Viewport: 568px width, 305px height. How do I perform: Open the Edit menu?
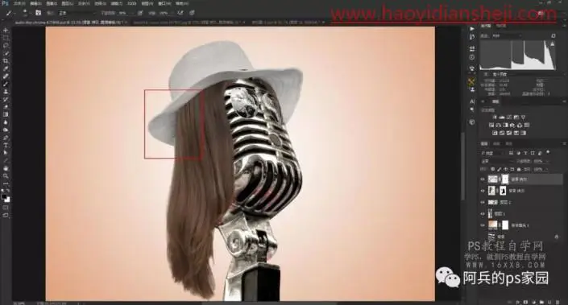(x=35, y=3)
